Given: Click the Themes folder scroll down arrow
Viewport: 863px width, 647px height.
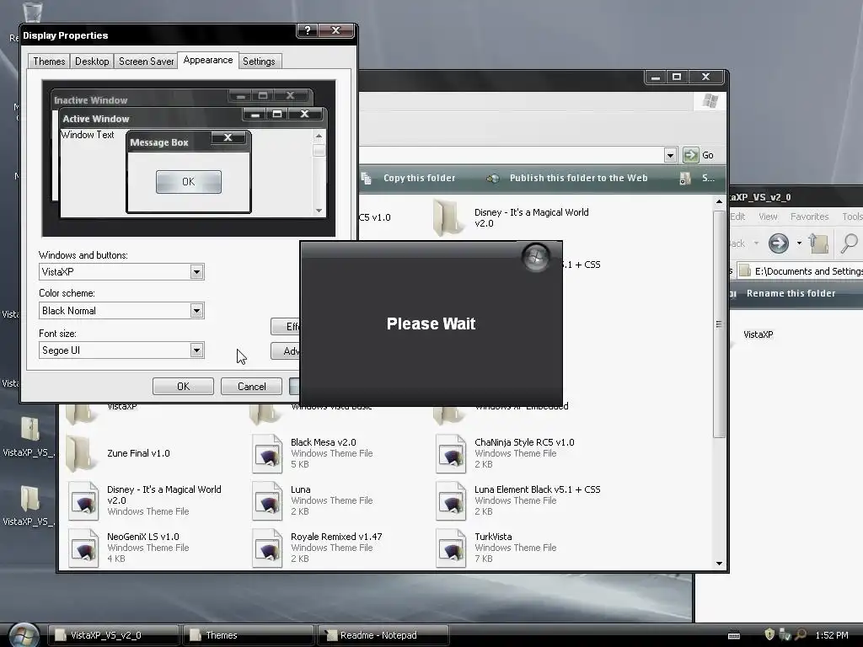Looking at the screenshot, I should point(720,564).
